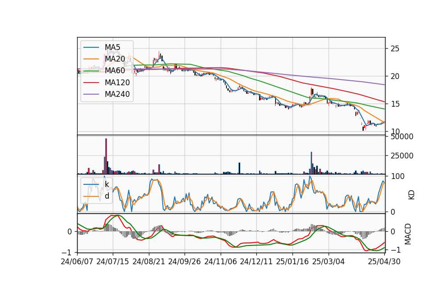The width and height of the screenshot is (428, 308).
Task: Click the MACD axis title
Action: (x=408, y=234)
